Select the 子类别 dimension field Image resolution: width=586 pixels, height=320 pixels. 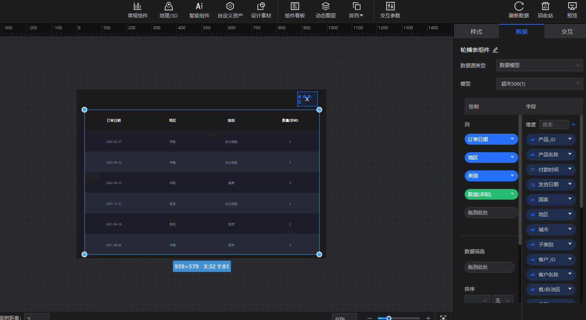point(551,245)
